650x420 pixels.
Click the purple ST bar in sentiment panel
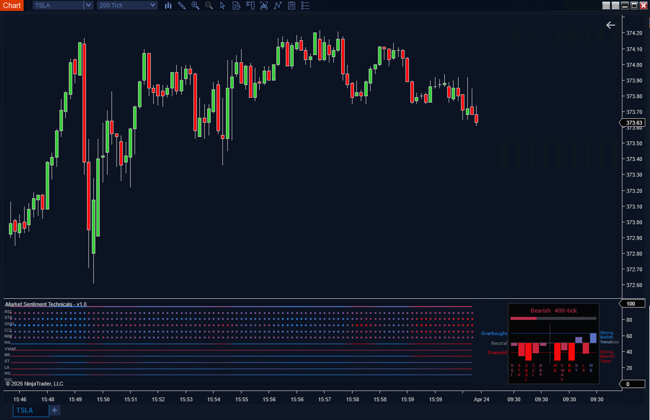(579, 340)
